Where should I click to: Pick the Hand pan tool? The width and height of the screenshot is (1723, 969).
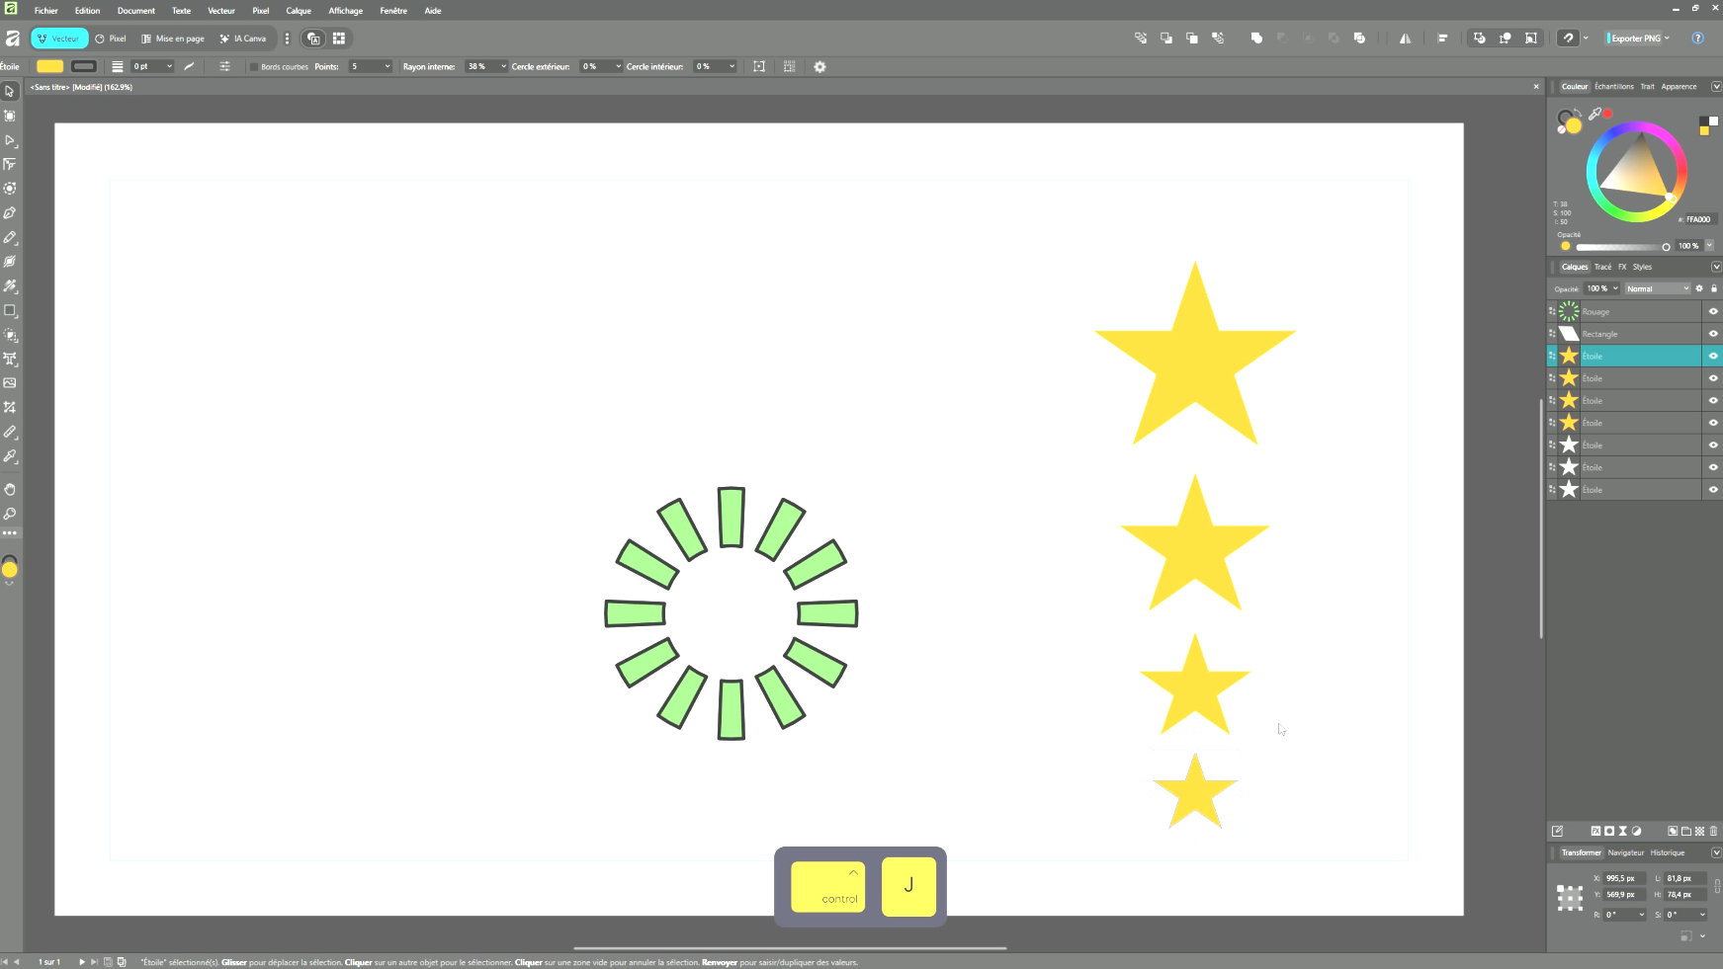point(10,490)
